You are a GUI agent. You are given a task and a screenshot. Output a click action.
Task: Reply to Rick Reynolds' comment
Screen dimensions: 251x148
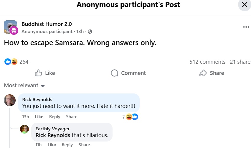55,117
